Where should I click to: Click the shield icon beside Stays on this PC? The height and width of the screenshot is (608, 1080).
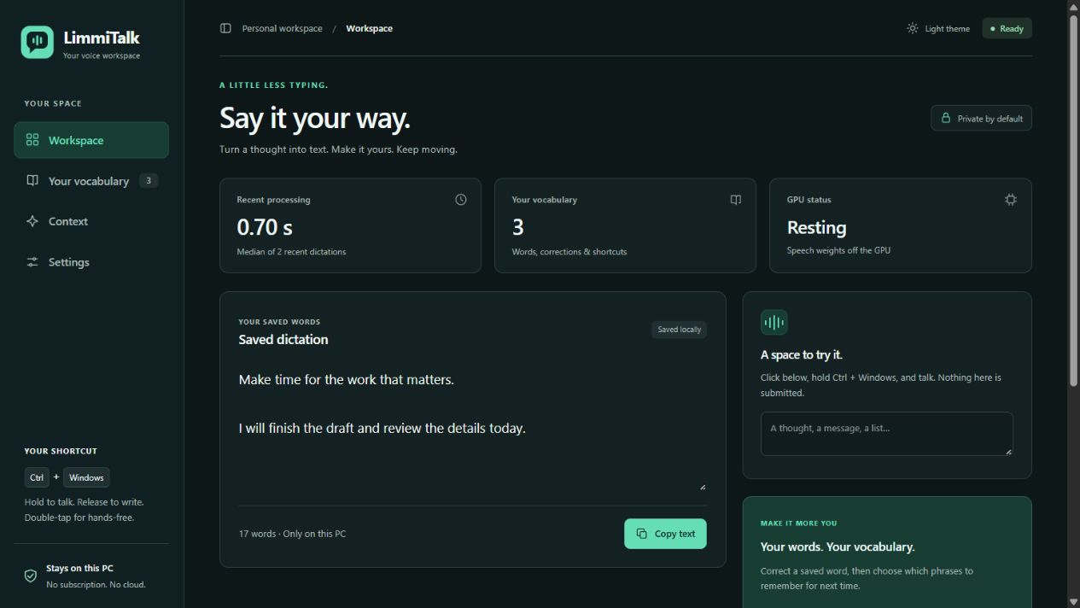(31, 576)
